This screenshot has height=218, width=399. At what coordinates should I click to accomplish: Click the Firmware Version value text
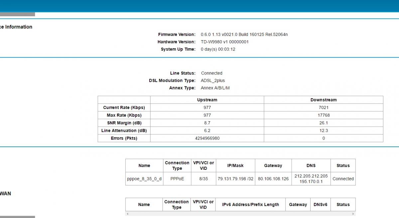tap(244, 35)
